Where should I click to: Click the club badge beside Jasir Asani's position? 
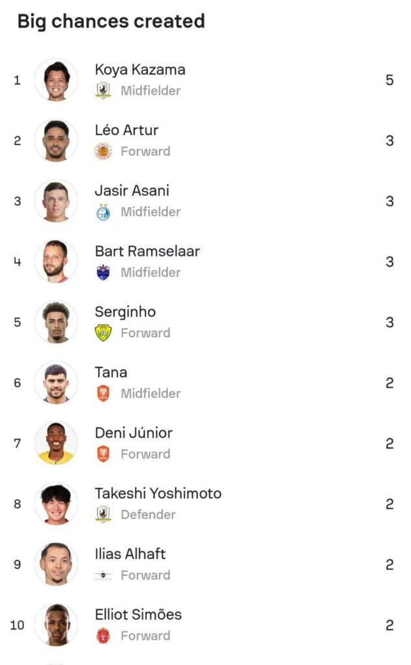click(103, 212)
